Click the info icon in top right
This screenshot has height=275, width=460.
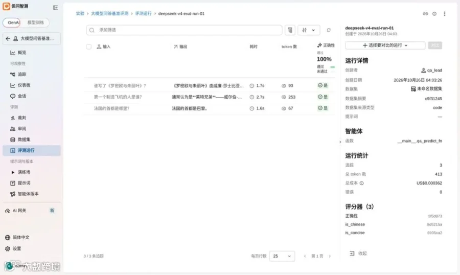434,14
